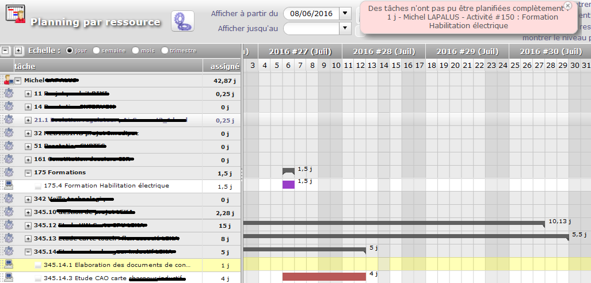Viewport: 591px width, 283px height.
Task: Expand the 342 Veille project row
Action: [28, 199]
